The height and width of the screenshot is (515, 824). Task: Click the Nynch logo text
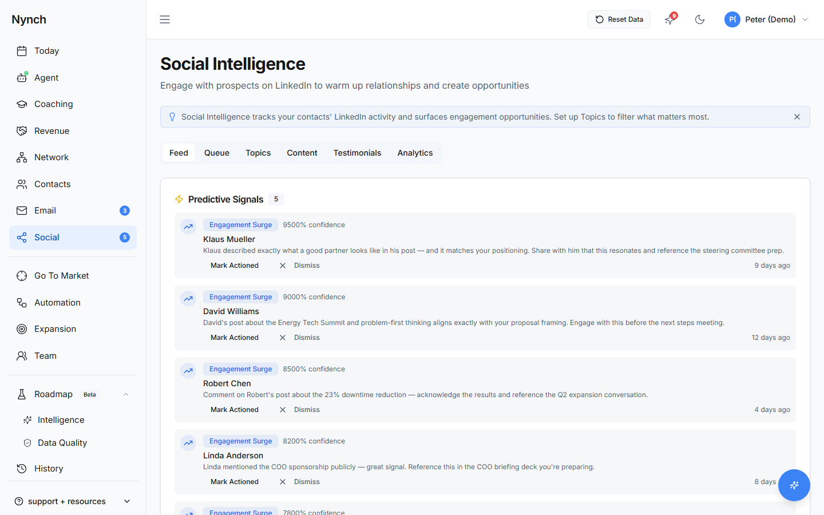coord(29,19)
